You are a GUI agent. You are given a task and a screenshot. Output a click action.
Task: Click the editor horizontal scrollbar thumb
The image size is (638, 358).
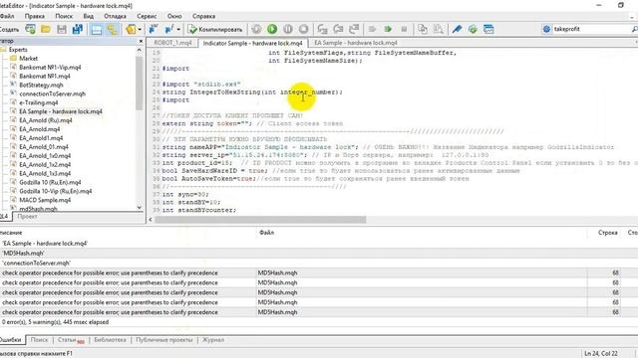tap(260, 220)
